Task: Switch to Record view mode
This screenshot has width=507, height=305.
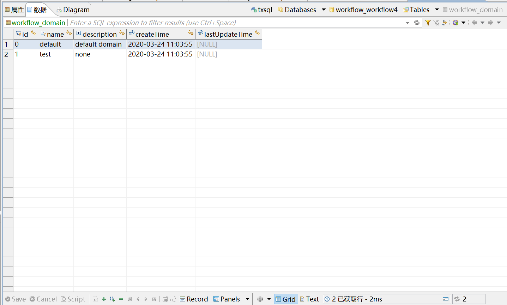Action: [x=194, y=299]
